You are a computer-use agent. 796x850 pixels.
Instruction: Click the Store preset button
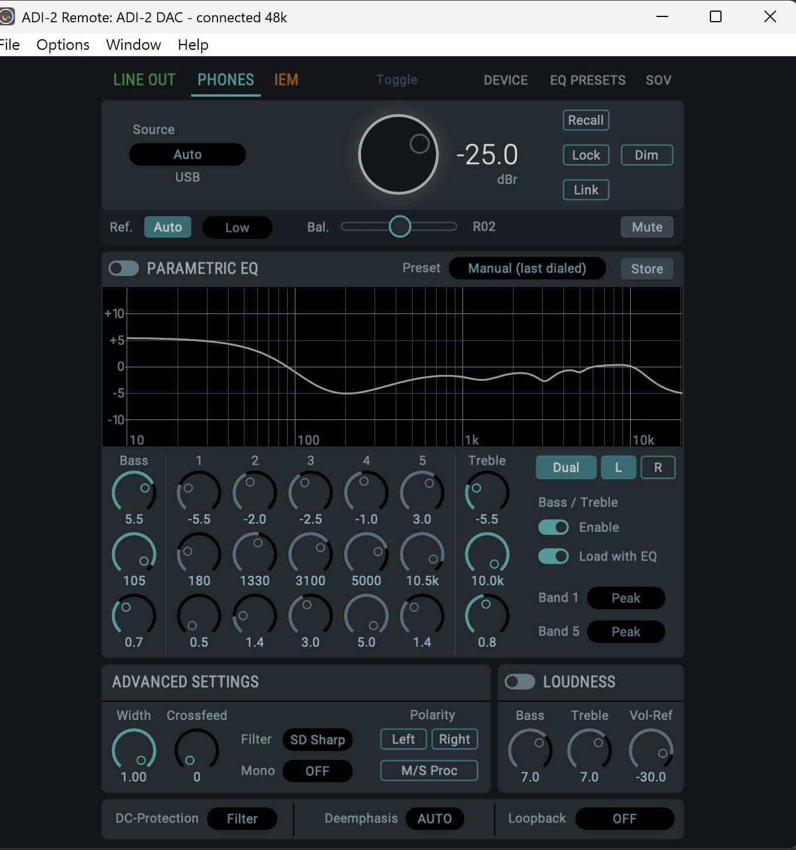647,269
